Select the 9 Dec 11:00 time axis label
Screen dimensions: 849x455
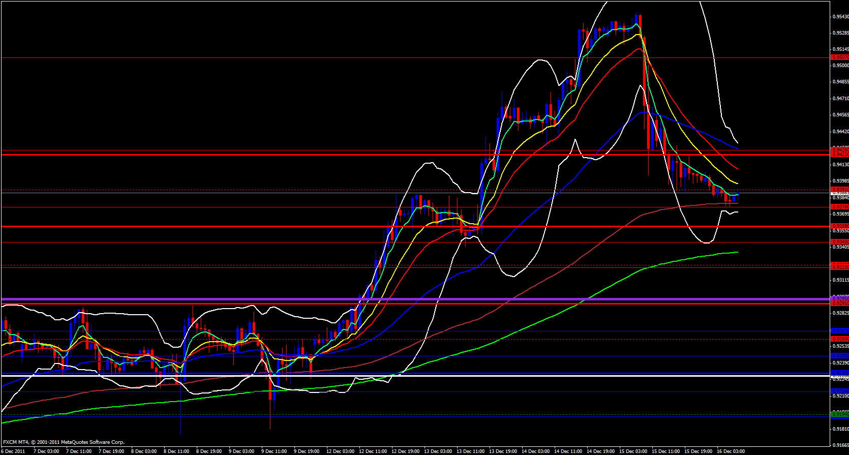click(274, 451)
